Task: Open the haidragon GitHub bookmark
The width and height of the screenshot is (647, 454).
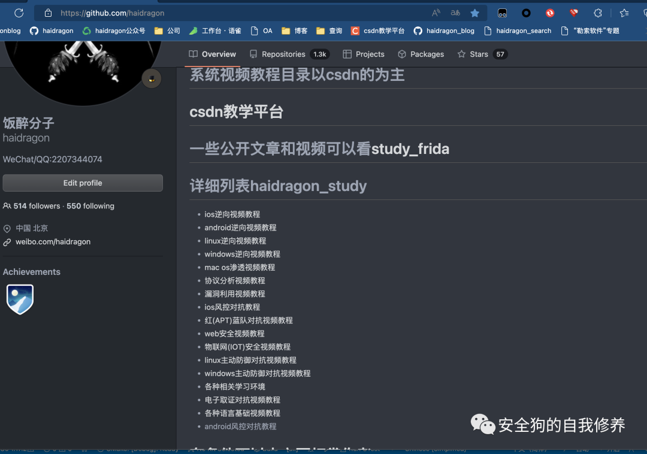Action: click(x=52, y=31)
